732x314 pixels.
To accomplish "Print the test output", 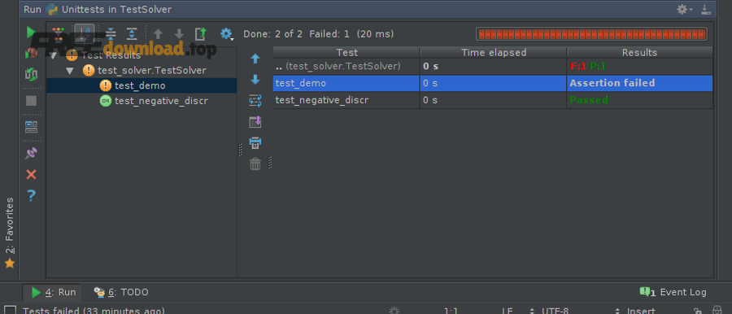I will (x=255, y=142).
